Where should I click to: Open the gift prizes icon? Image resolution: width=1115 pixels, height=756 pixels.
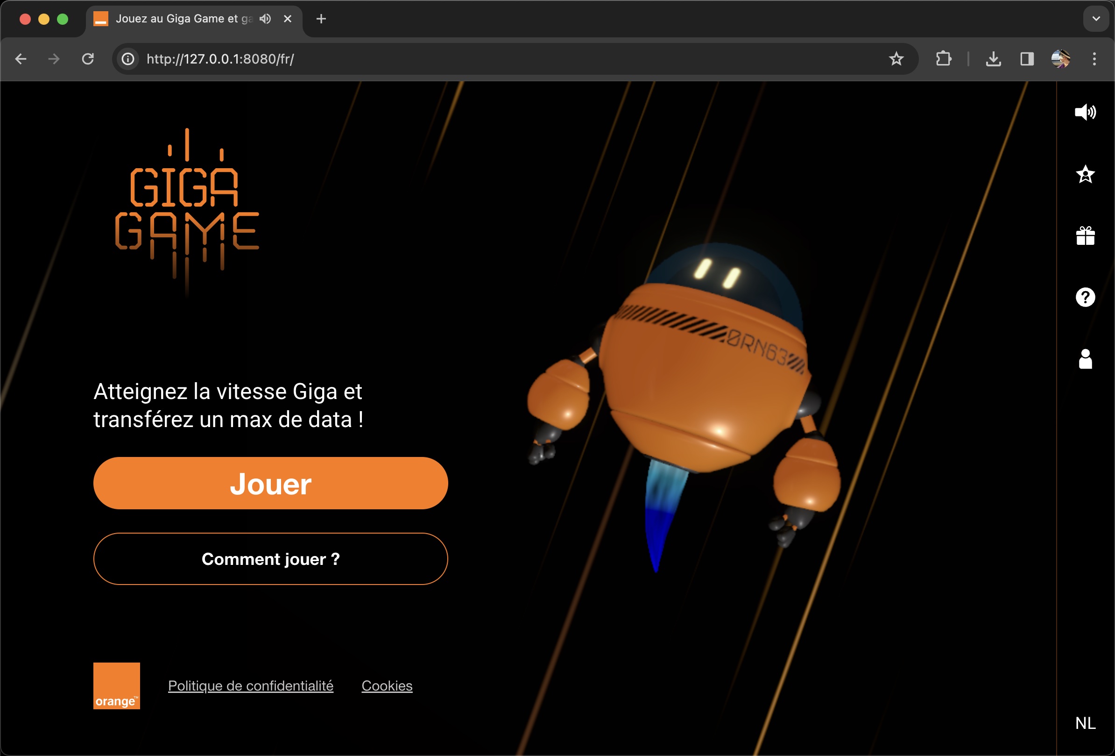pyautogui.click(x=1085, y=235)
